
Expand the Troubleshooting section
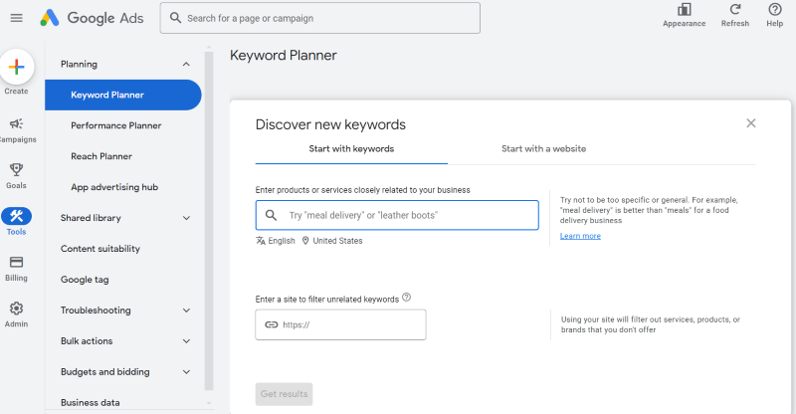pyautogui.click(x=186, y=310)
